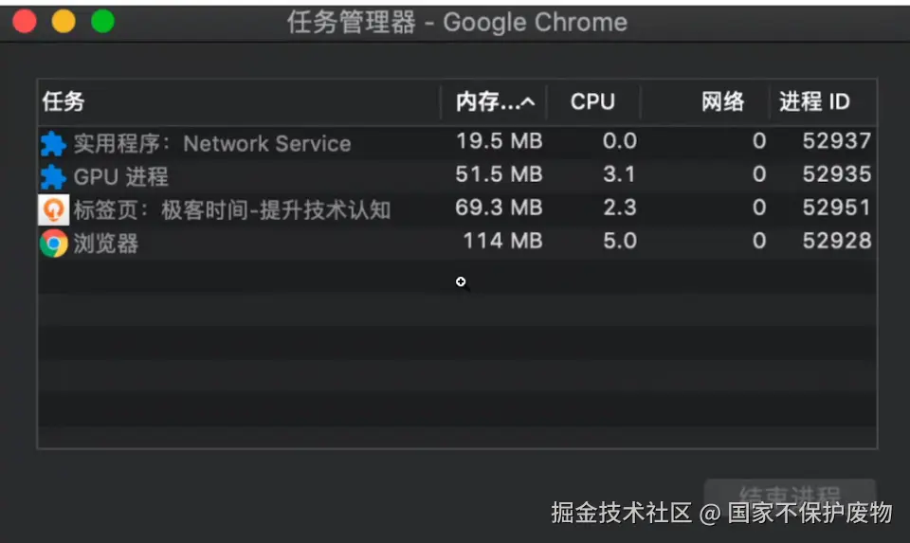This screenshot has width=910, height=543.
Task: Click the yellow minimize window button
Action: point(64,22)
